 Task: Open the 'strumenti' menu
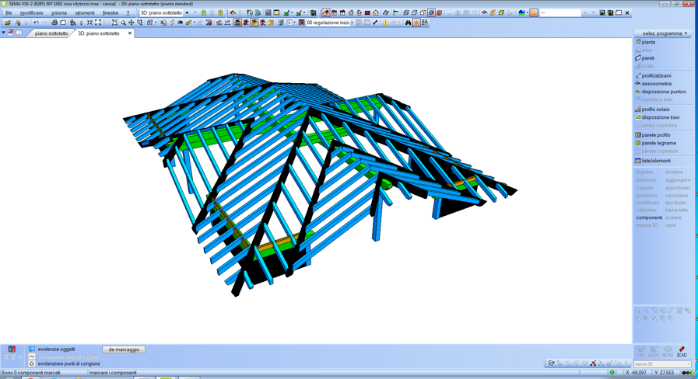tap(84, 13)
